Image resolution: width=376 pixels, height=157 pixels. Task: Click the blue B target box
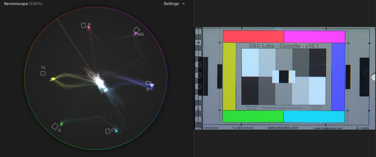(x=148, y=84)
